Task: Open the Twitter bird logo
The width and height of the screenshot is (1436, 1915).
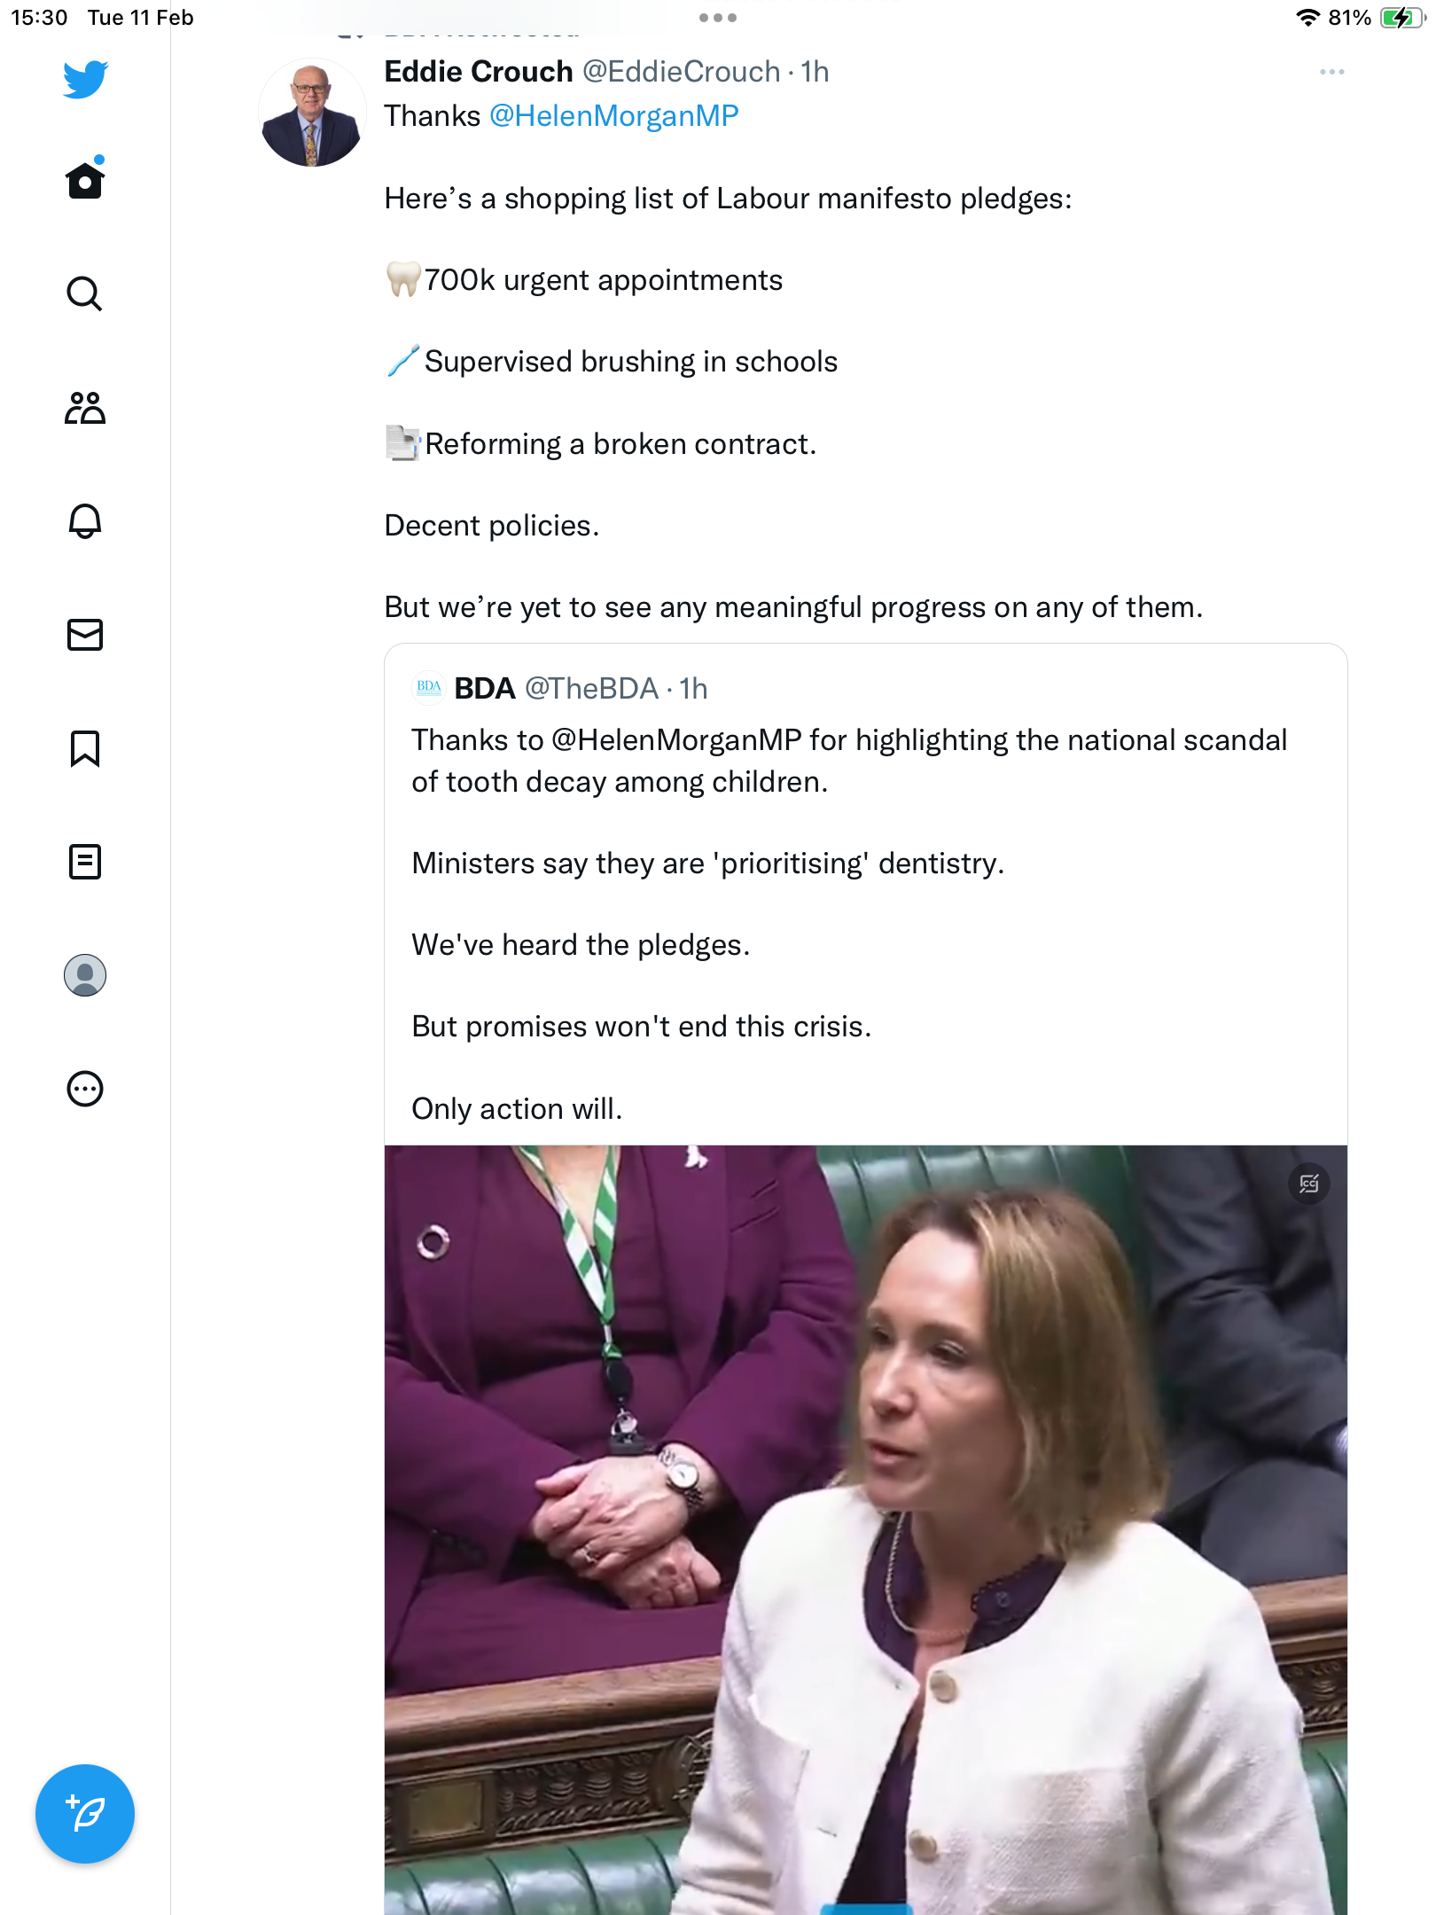Action: coord(85,80)
